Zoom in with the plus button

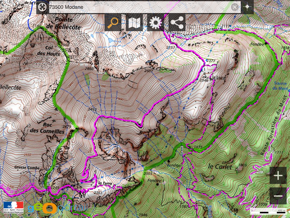pos(278,176)
